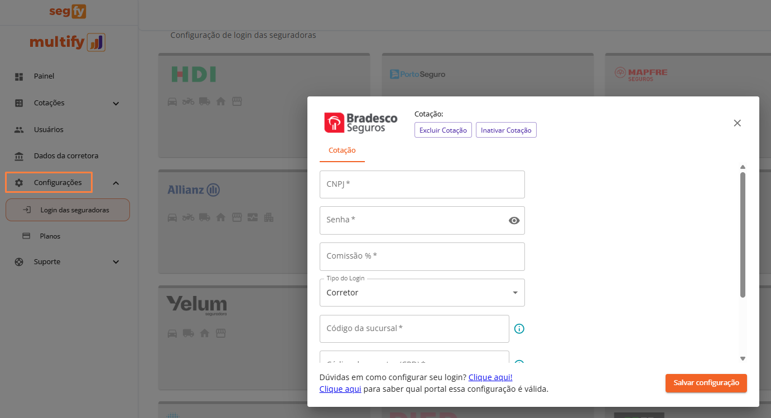The width and height of the screenshot is (771, 418).
Task: Open the Yelum seguradora logo
Action: pos(196,306)
